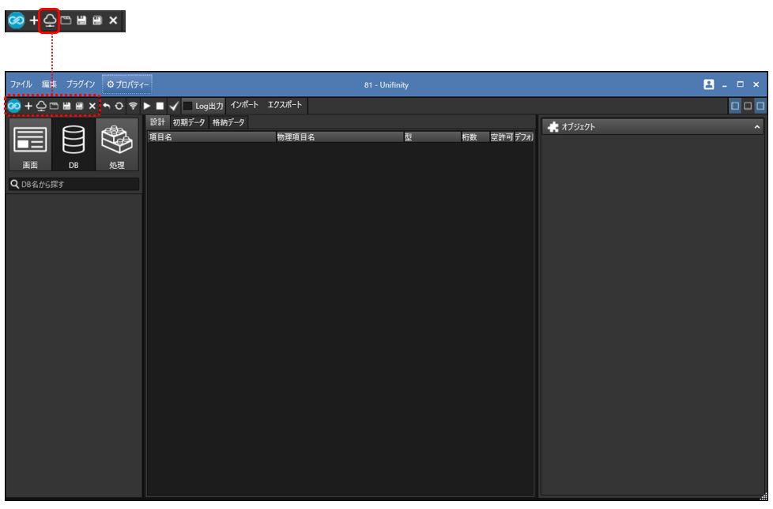Open the プロパティー menu item
Screen dimensions: 773x509
tap(128, 84)
